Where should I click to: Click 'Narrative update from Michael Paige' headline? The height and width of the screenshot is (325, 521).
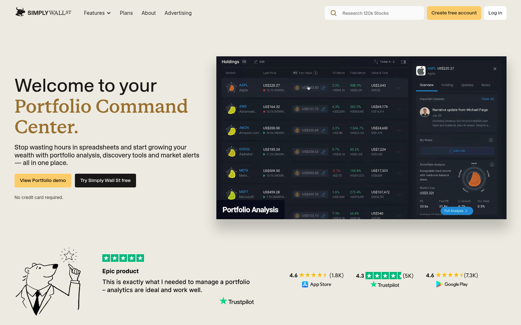(x=460, y=110)
